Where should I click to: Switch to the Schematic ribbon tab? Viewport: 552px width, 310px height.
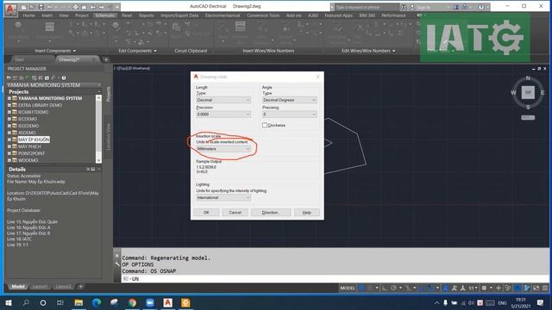[x=105, y=15]
